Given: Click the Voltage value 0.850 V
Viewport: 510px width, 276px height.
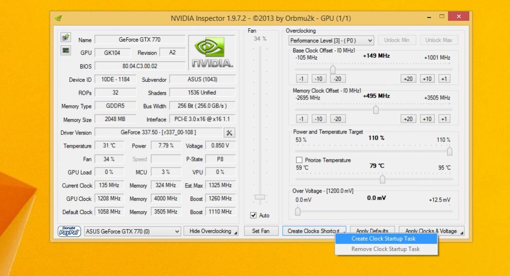Looking at the screenshot, I should (220, 146).
